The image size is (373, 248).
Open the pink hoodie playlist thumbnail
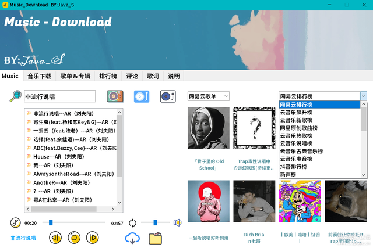(x=209, y=201)
